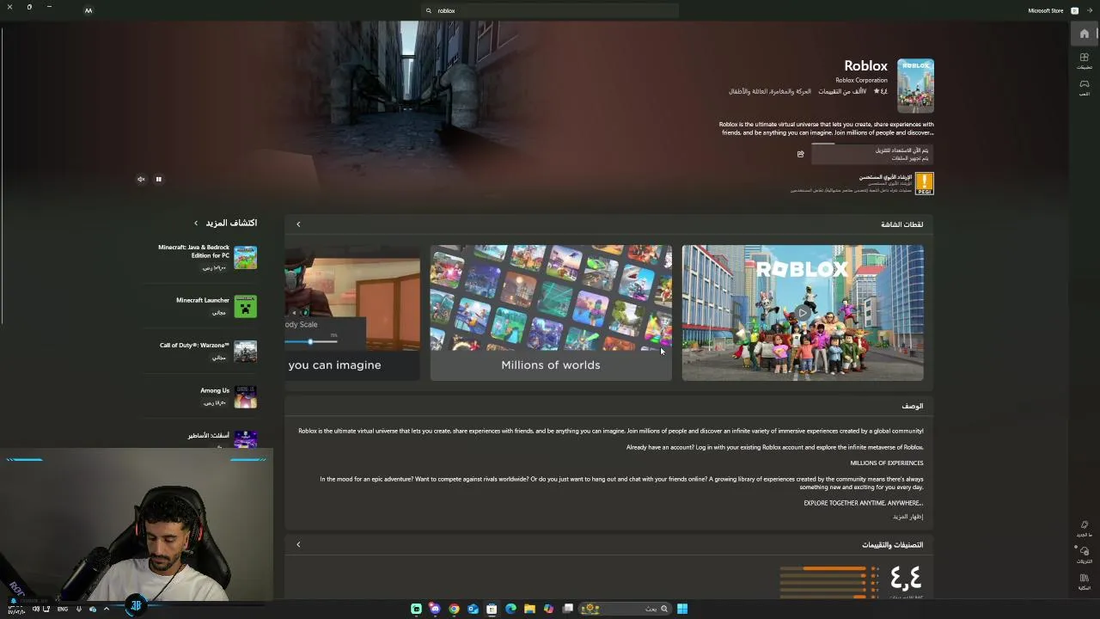Open Microsoft Edge from the taskbar

tap(510, 609)
